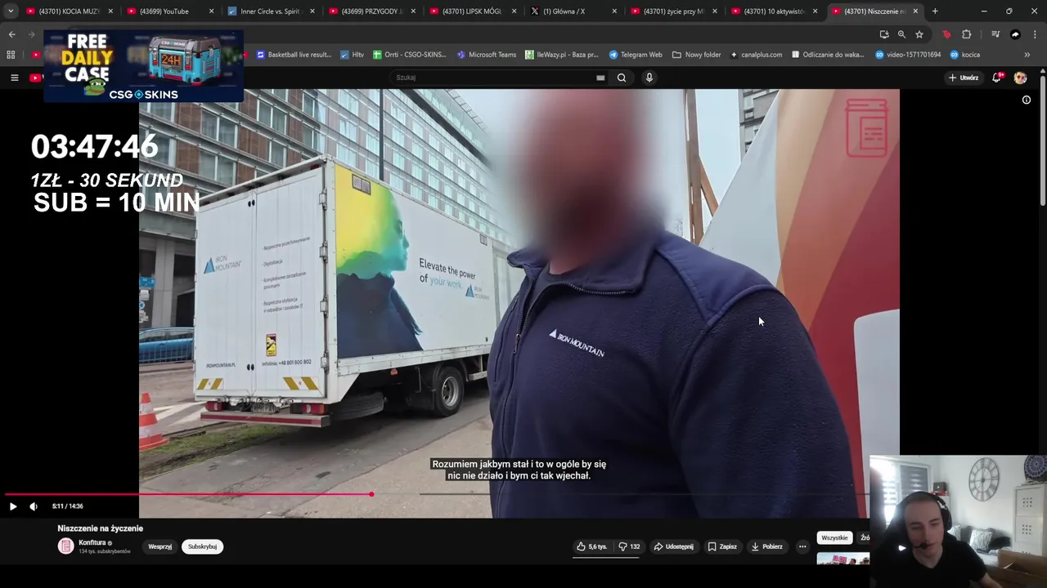
Task: Open kocica bookmark
Action: click(x=965, y=55)
